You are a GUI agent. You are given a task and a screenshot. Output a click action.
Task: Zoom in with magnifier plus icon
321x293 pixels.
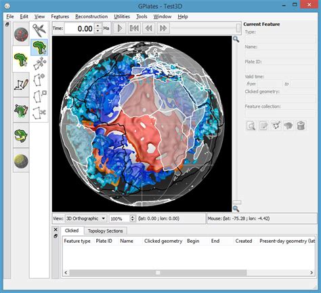point(236,39)
